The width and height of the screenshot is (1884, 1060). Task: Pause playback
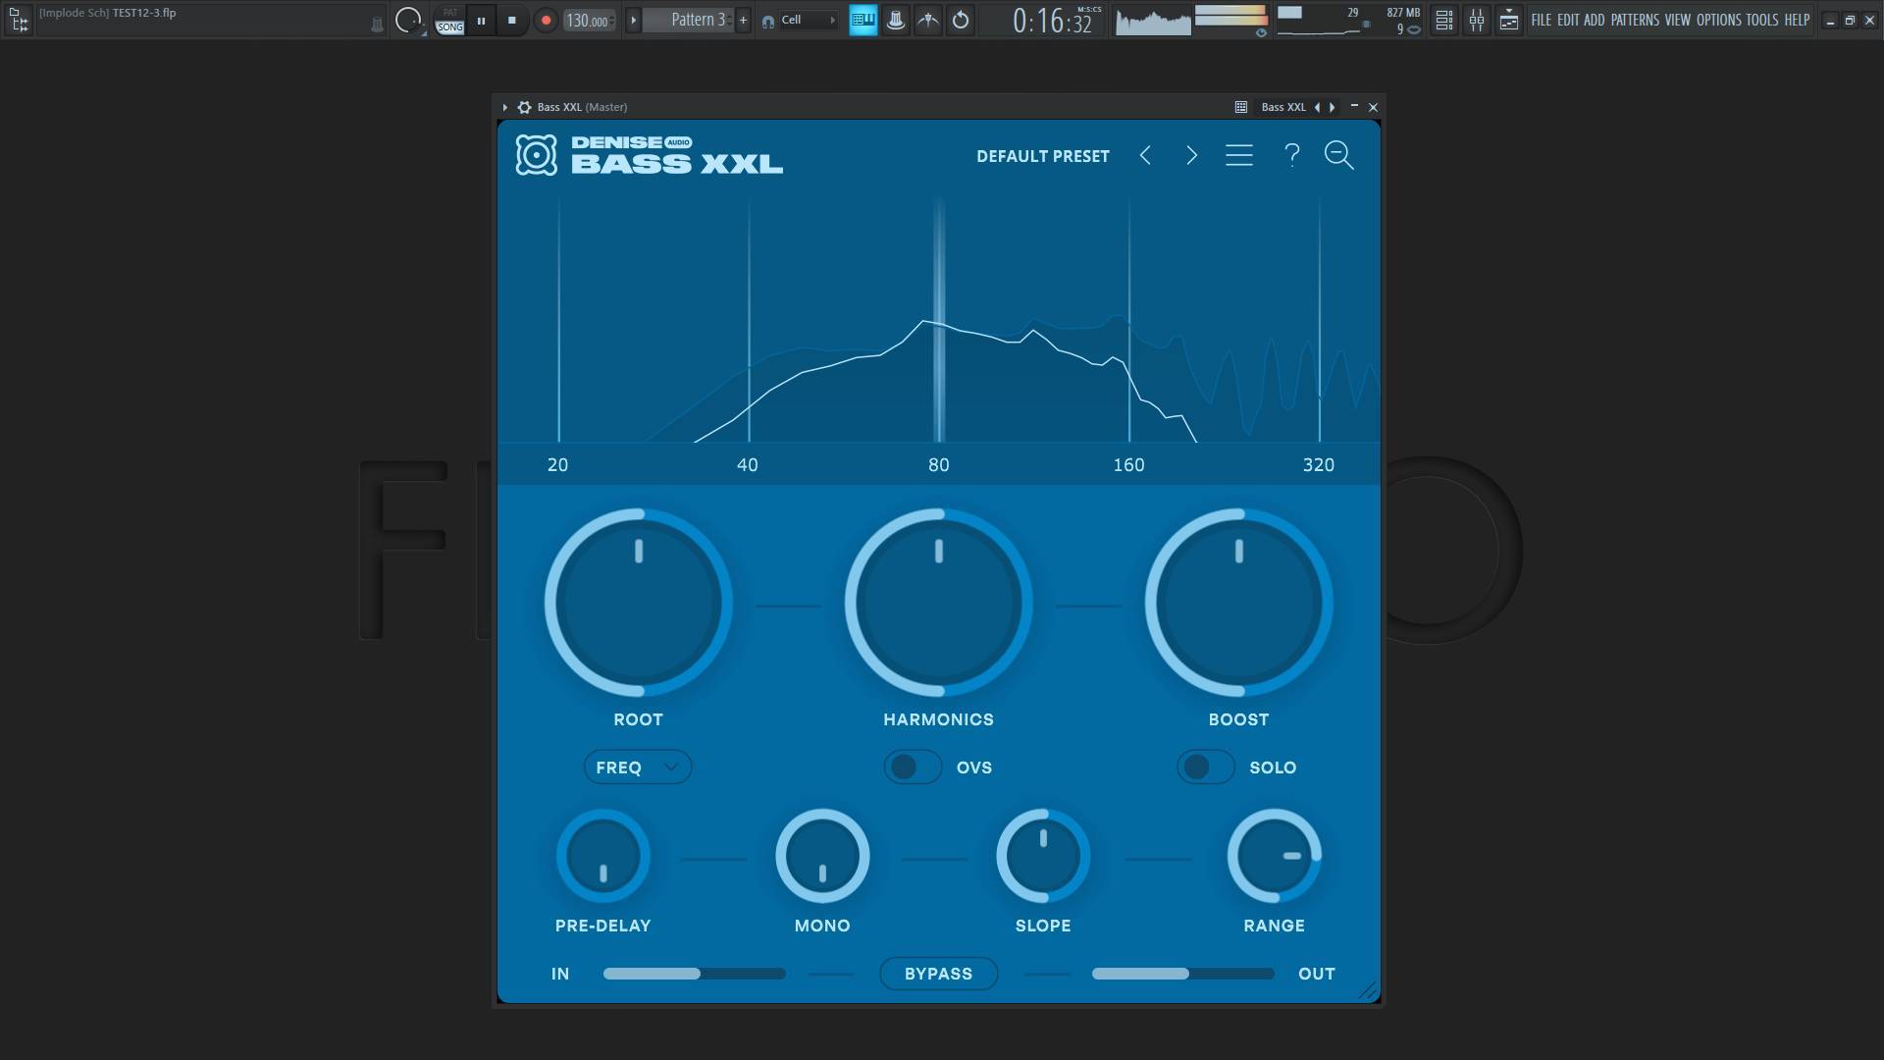481,21
